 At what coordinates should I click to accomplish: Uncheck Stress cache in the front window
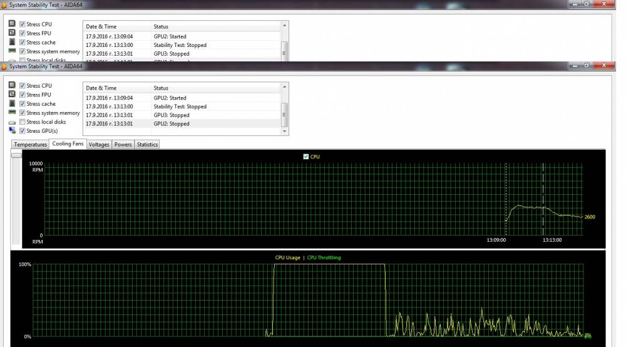point(23,104)
